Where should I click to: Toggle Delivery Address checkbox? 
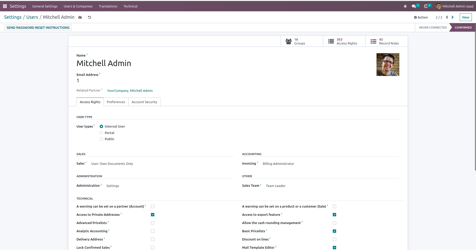[153, 239]
